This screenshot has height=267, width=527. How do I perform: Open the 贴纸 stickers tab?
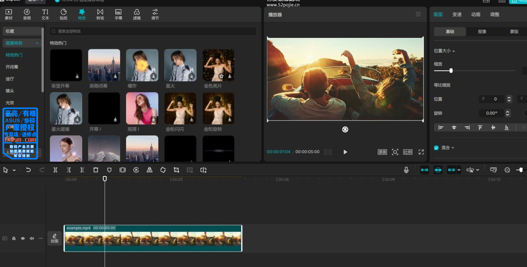(63, 14)
